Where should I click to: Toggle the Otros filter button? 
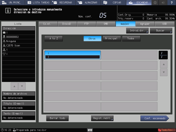[x=92, y=38]
